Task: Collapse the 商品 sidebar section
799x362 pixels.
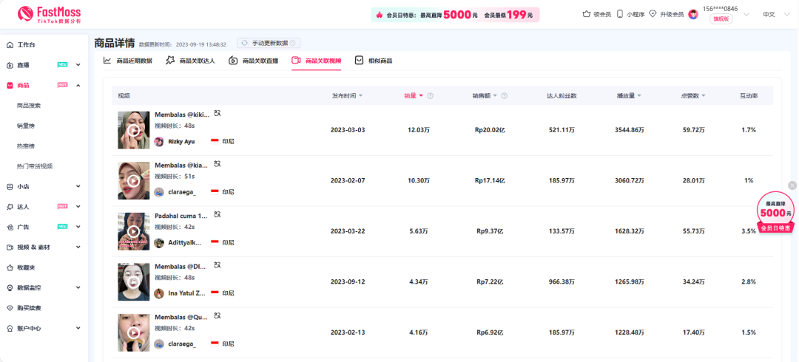Action: pyautogui.click(x=78, y=86)
